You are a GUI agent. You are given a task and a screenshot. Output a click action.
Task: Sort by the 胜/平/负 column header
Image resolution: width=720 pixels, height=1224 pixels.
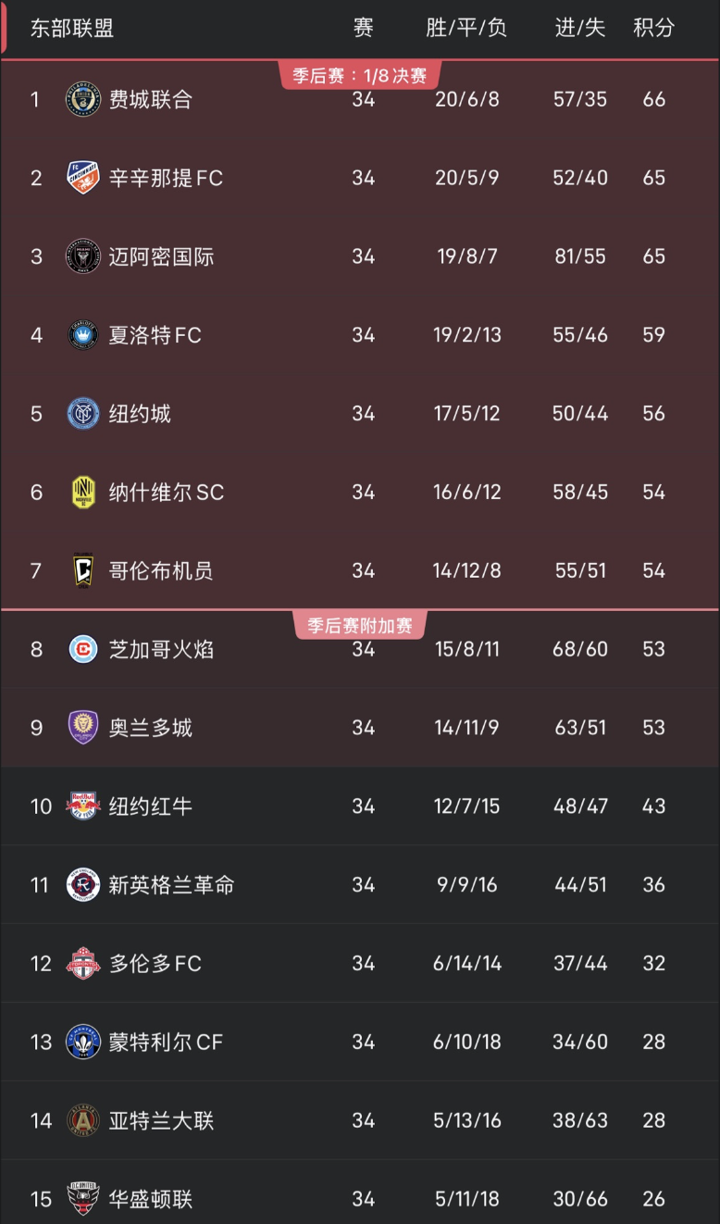click(x=466, y=29)
